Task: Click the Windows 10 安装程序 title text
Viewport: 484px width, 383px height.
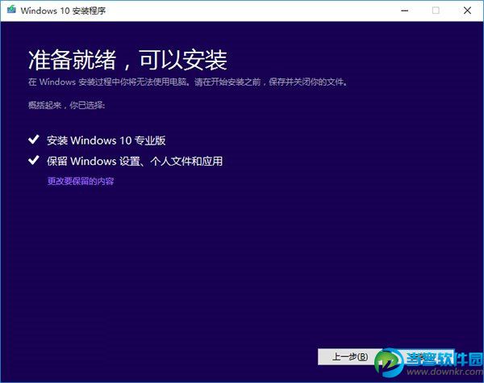Action: 63,11
